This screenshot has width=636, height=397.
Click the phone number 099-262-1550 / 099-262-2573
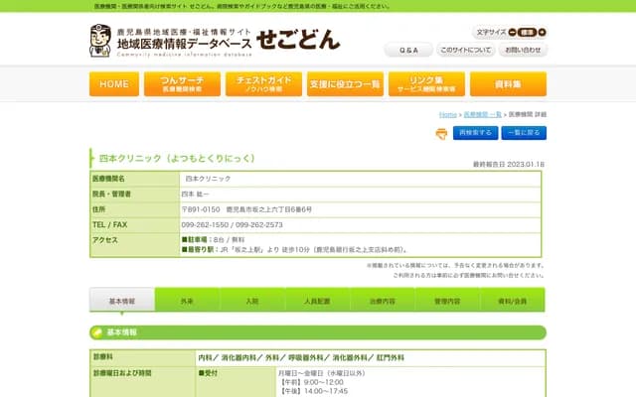[232, 225]
